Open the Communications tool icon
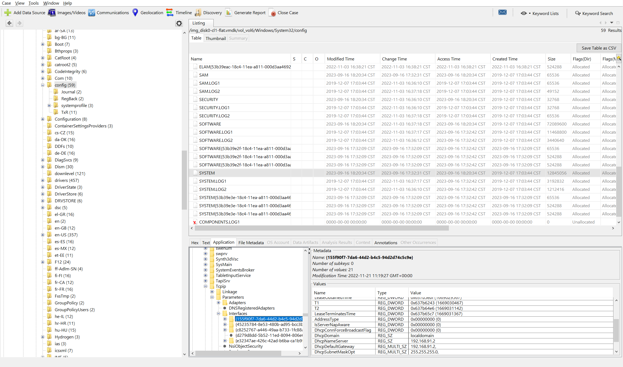Viewport: 623px width, 367px height. [x=92, y=13]
